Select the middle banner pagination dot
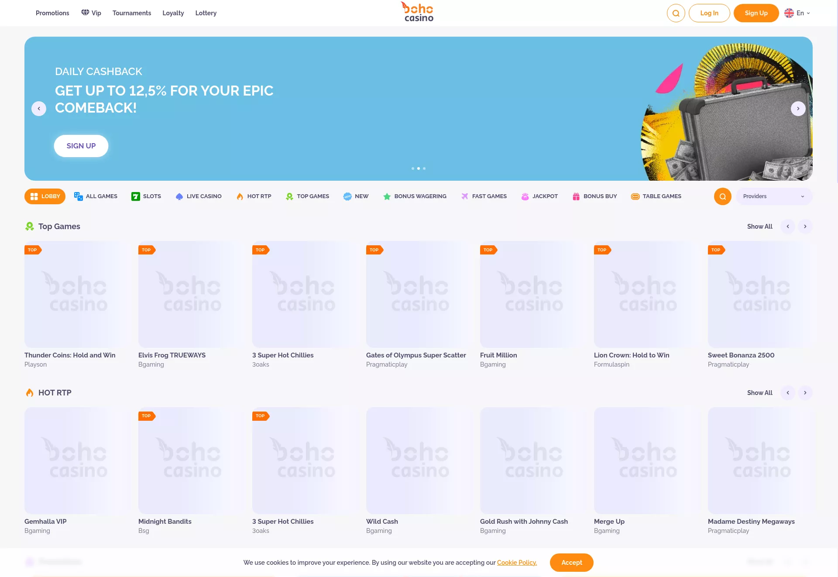 [x=419, y=168]
